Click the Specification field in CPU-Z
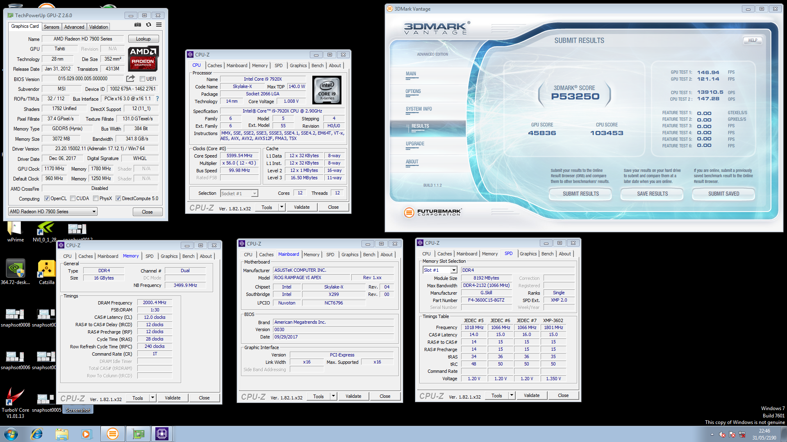The height and width of the screenshot is (442, 787). tap(282, 111)
